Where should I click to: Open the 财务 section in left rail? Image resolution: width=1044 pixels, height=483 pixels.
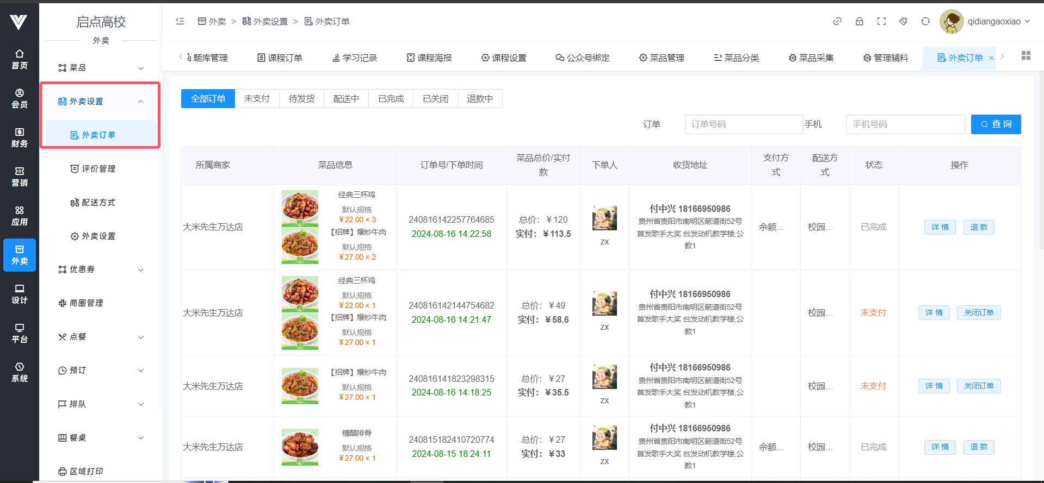pos(20,137)
